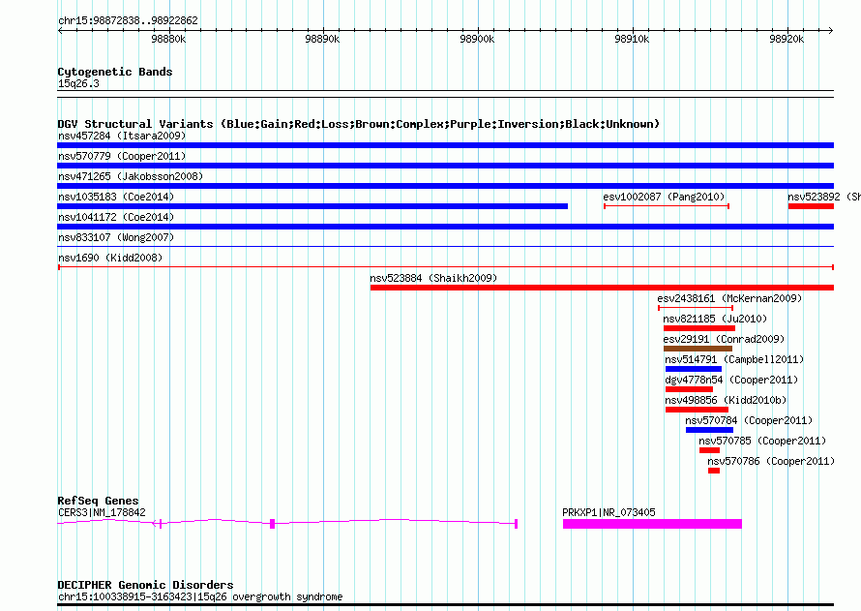Select the brown esv29191 (Conrad2009) complex bar
The image size is (861, 611).
point(698,349)
